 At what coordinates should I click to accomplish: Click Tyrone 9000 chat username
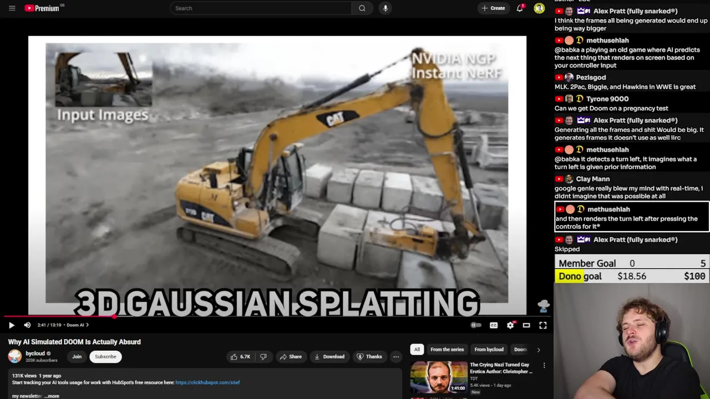[x=607, y=99]
